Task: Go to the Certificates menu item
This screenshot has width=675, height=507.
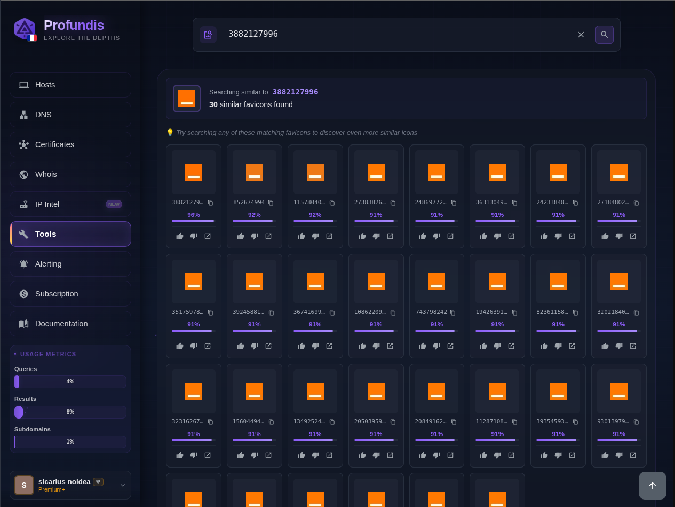Action: click(x=70, y=144)
